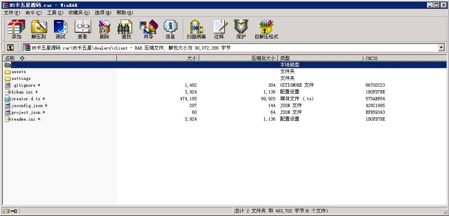
Task: Select the jsconfig.json * file name
Action: point(30,105)
